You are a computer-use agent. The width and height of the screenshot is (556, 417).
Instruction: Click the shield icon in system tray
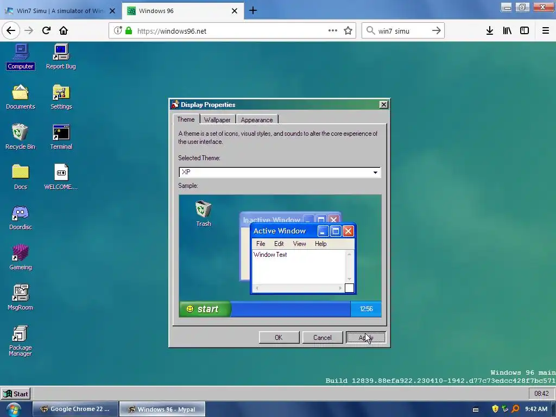click(495, 409)
